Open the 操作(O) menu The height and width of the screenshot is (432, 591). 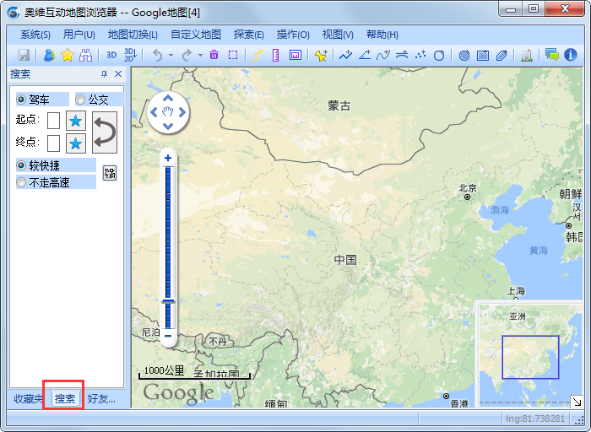(293, 35)
